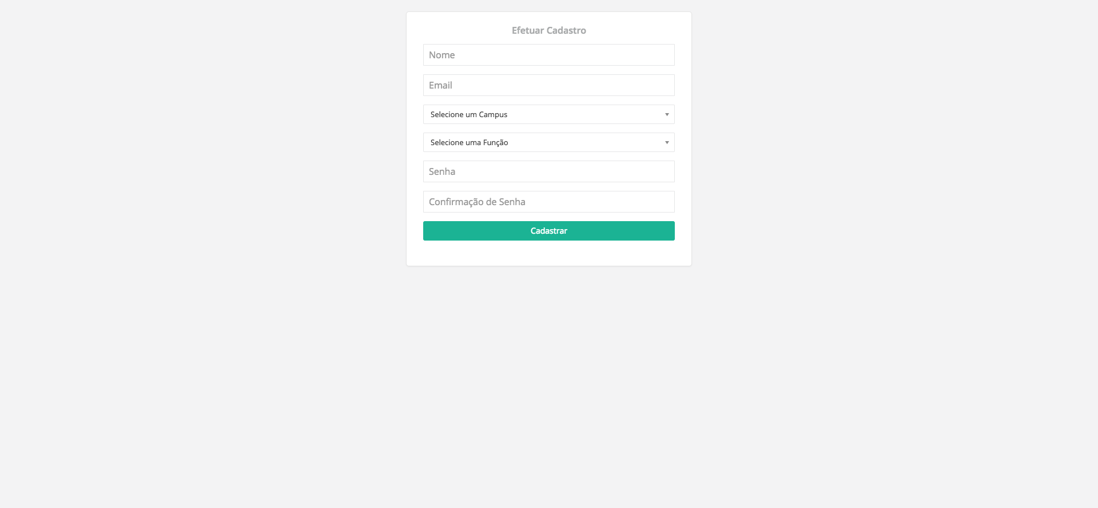Select the Senha password field

pos(549,171)
